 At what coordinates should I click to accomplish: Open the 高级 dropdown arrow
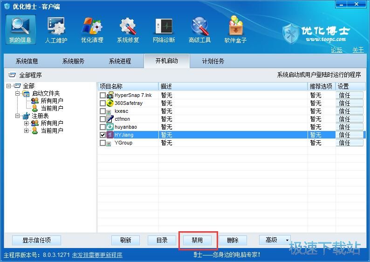pyautogui.click(x=287, y=240)
